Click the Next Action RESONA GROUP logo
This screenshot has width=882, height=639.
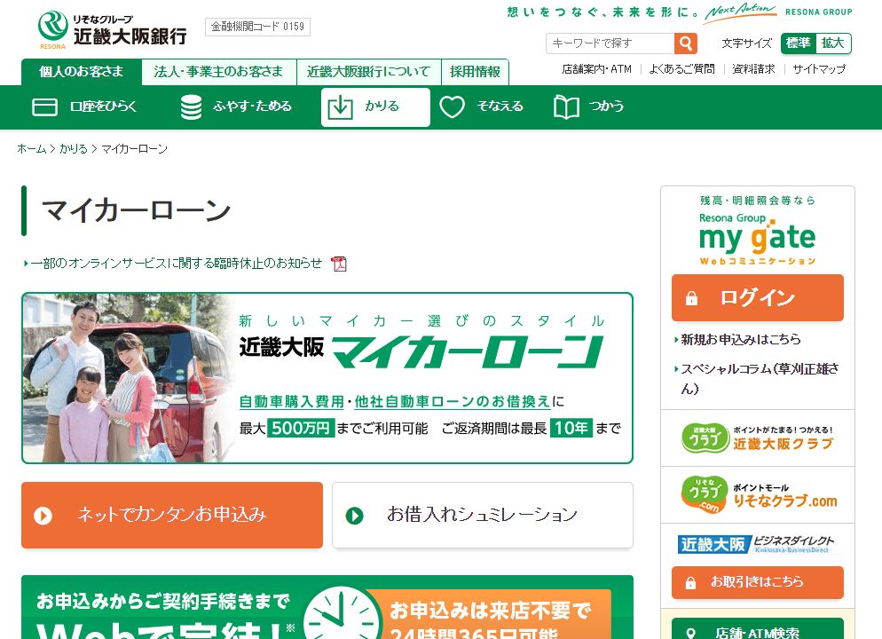click(x=778, y=12)
